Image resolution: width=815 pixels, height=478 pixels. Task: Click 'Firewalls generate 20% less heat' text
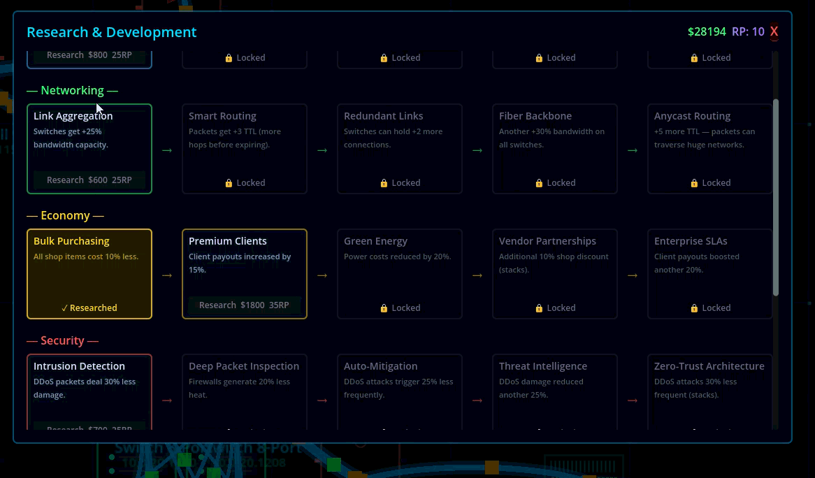coord(239,388)
